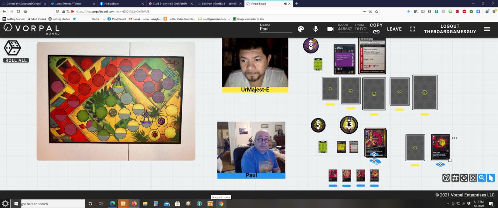Expand the three-dot options beside red card
498x208 pixels.
[x=454, y=138]
